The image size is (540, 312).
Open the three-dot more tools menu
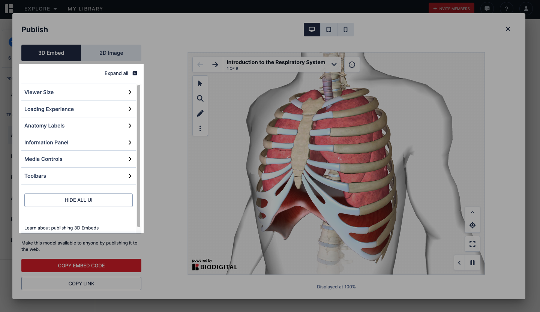[x=200, y=129]
